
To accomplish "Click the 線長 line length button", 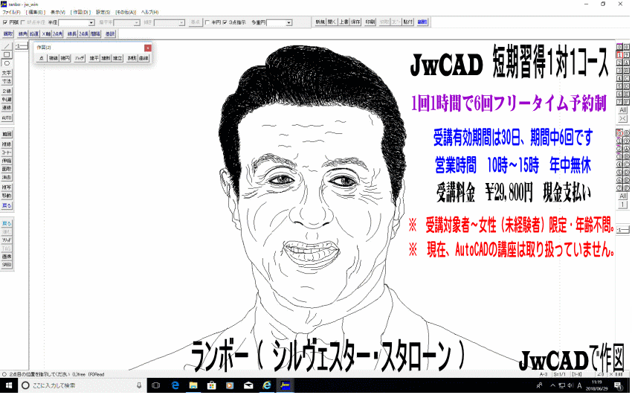I will click(72, 34).
